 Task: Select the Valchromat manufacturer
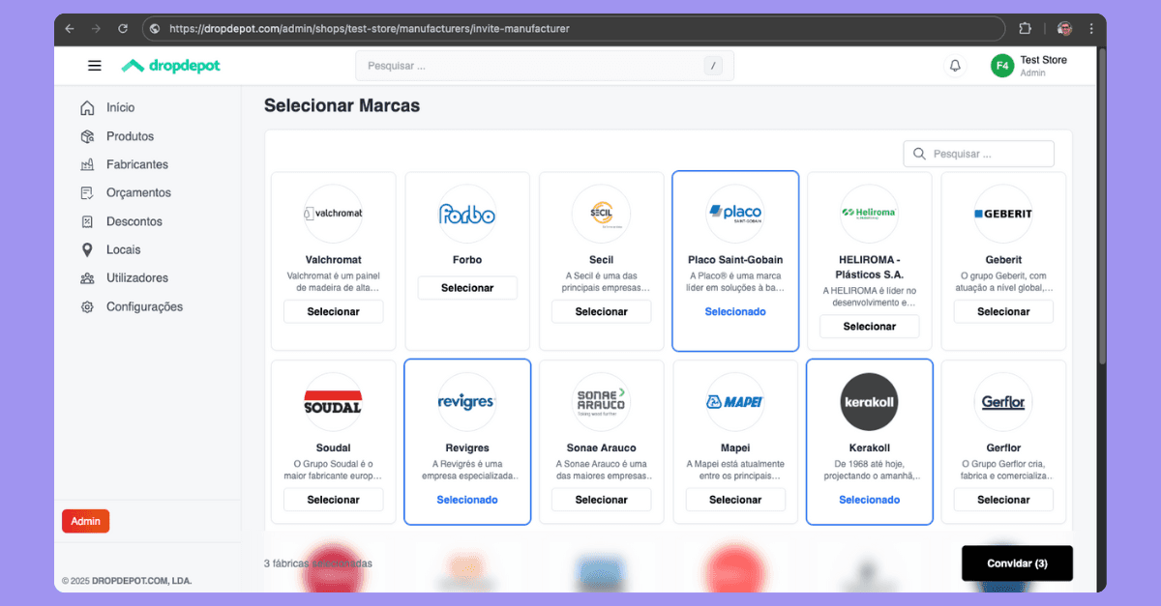coord(333,311)
